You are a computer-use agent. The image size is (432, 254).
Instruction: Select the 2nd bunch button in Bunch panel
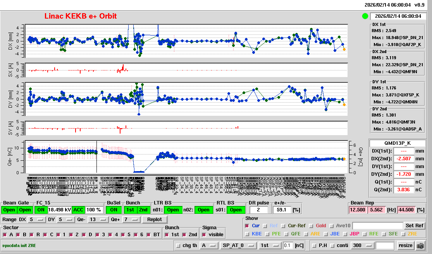click(x=143, y=210)
